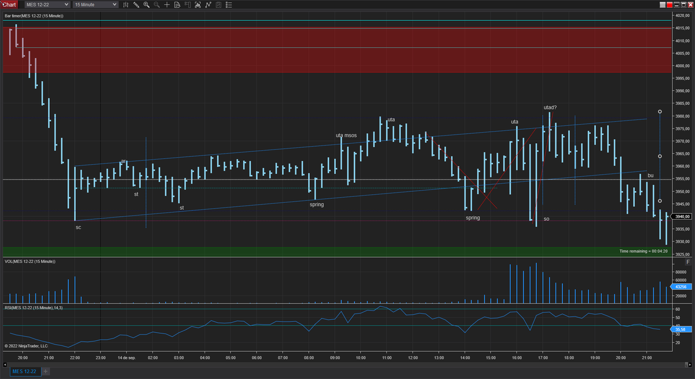Activate the Zoom Out magnifier
This screenshot has width=695, height=379.
tap(157, 5)
